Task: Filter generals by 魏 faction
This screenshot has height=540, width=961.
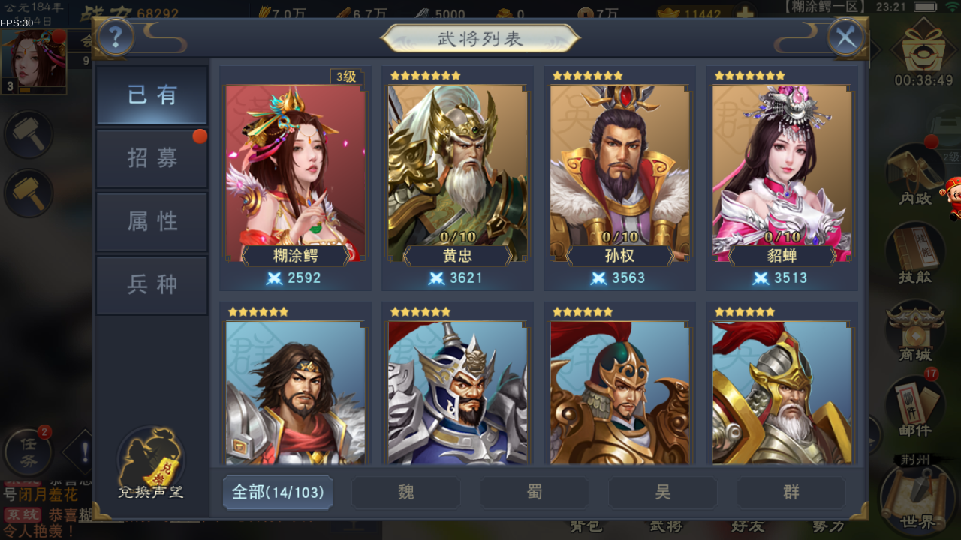Action: (406, 493)
